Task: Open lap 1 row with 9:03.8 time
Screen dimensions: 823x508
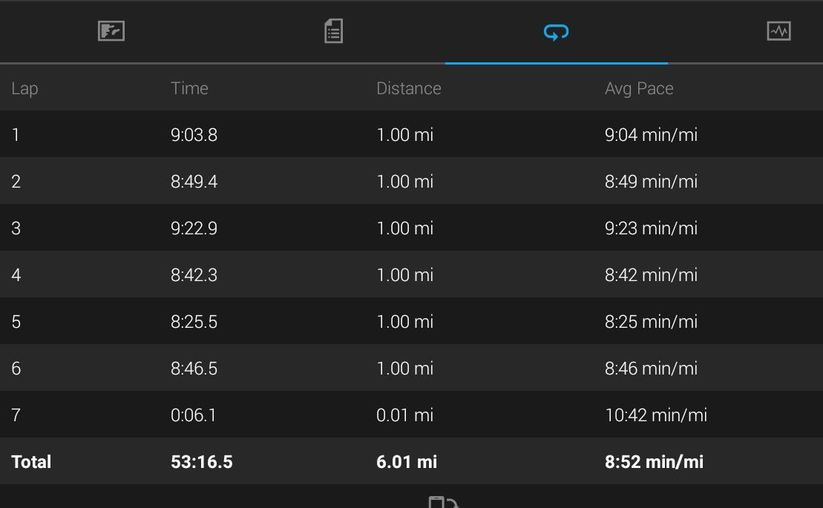Action: [411, 134]
